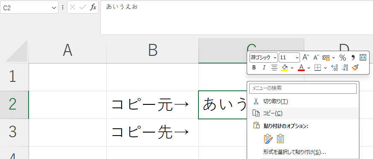This screenshot has width=373, height=159.
Task: Click the borders icon in mini toolbar
Action: tap(318, 68)
